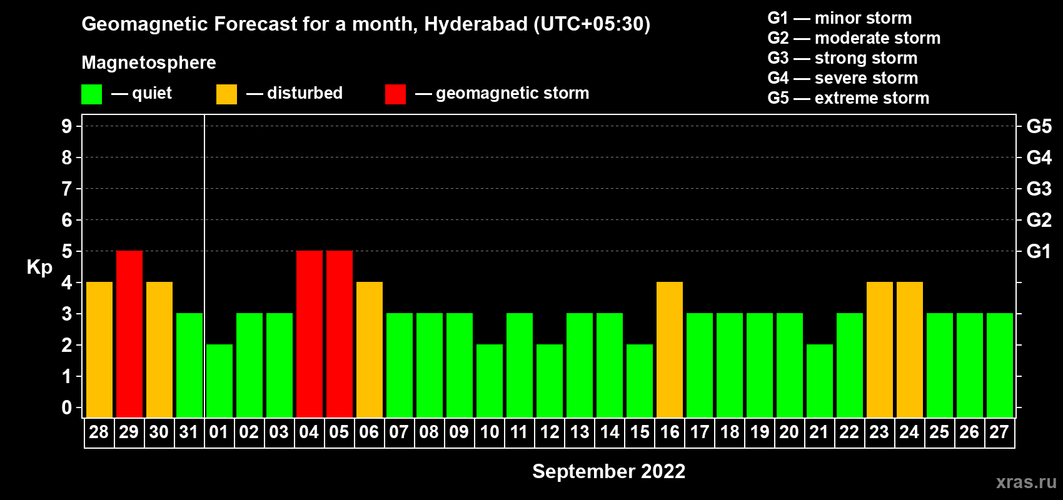Click the date label 15

[x=640, y=432]
